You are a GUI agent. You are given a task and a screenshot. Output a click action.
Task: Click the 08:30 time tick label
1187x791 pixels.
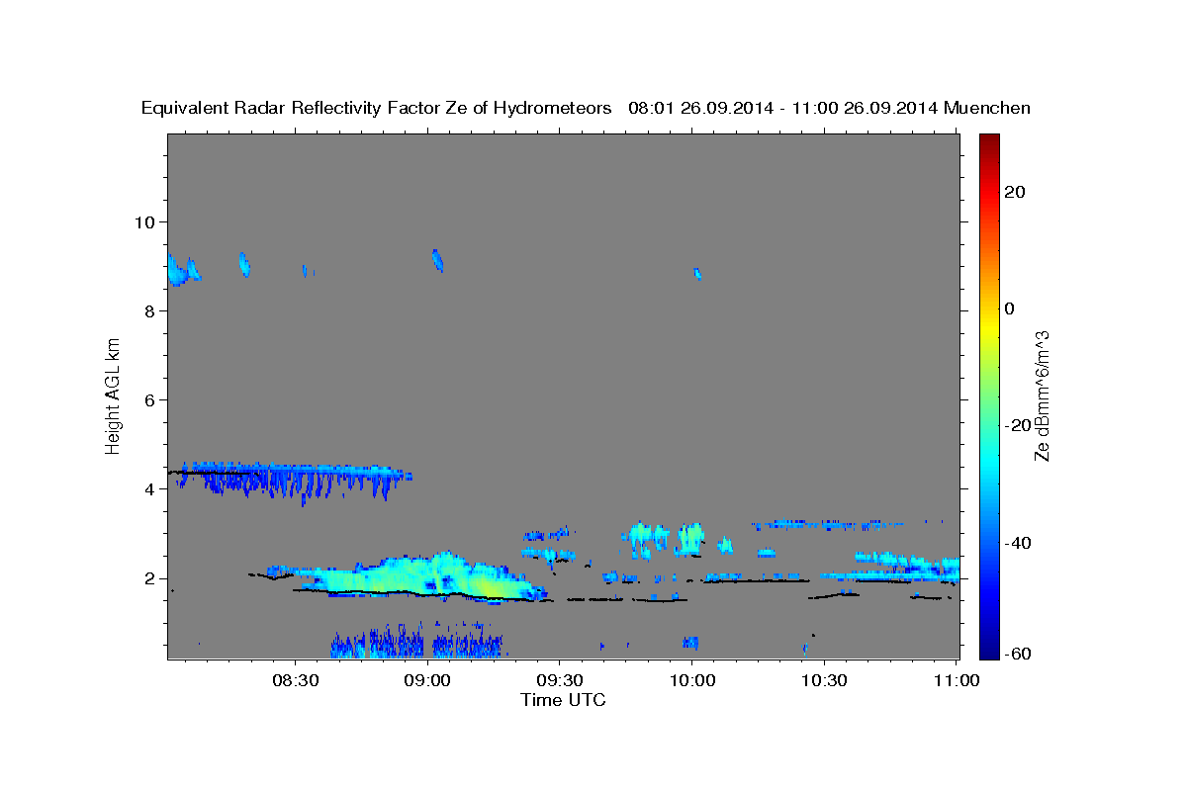(x=295, y=681)
